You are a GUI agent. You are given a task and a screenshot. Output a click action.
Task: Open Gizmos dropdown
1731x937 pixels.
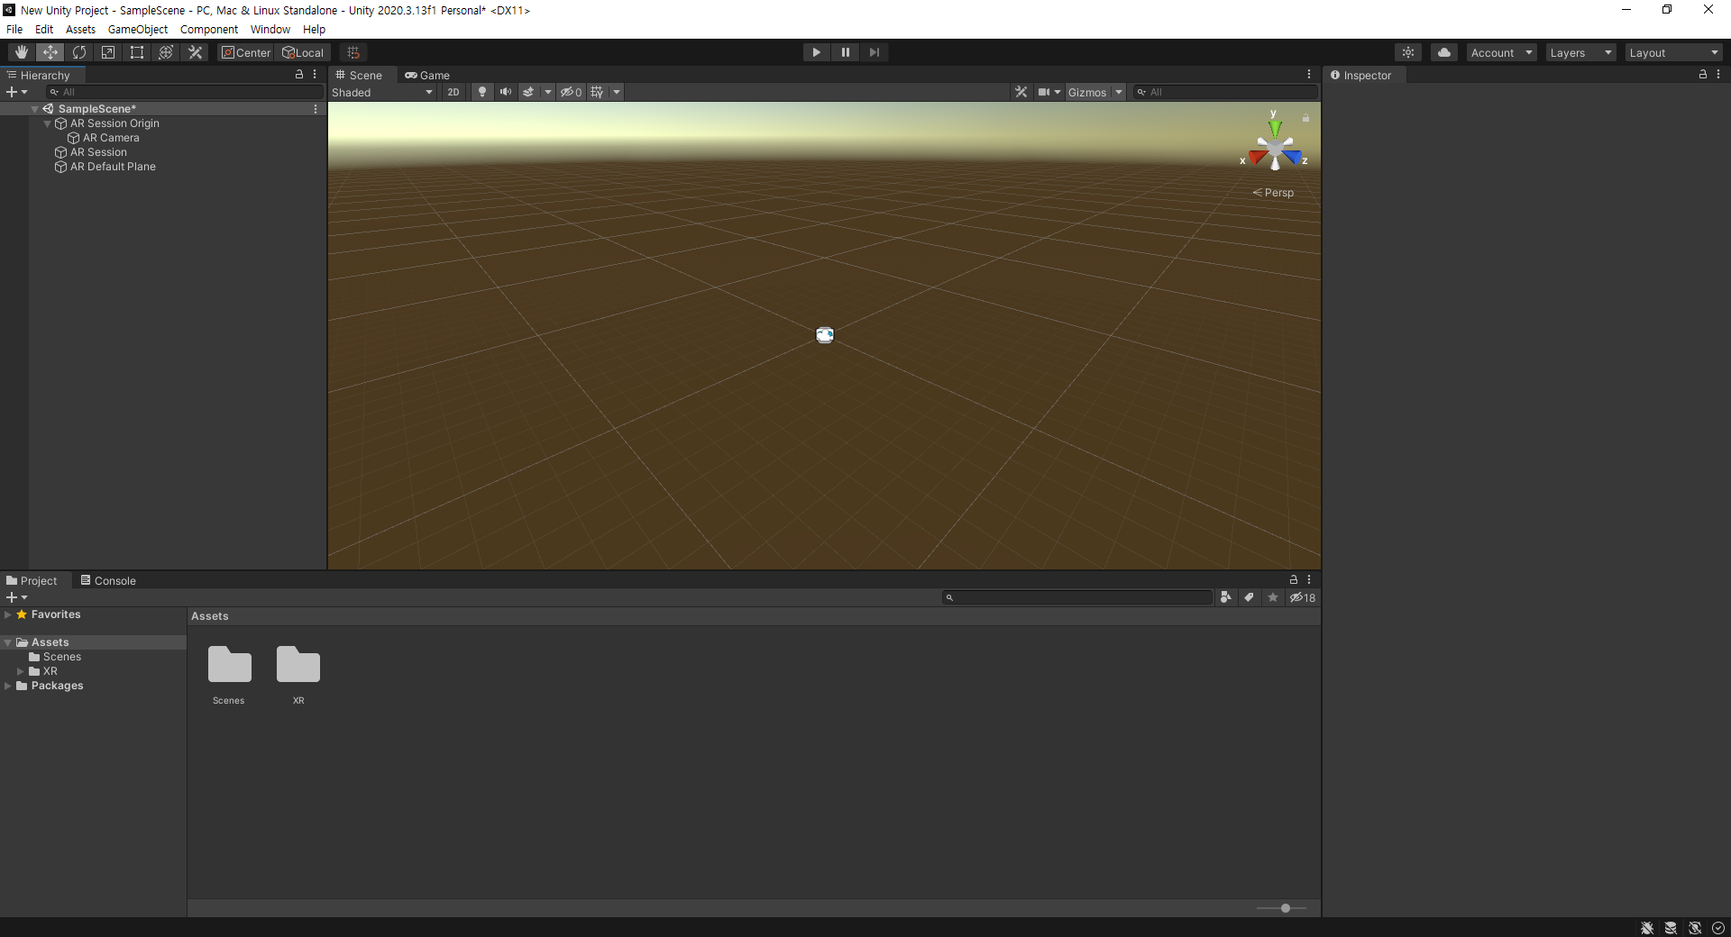[x=1095, y=92]
